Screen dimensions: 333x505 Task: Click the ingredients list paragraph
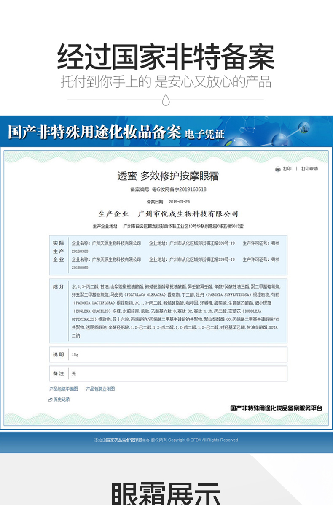click(176, 311)
